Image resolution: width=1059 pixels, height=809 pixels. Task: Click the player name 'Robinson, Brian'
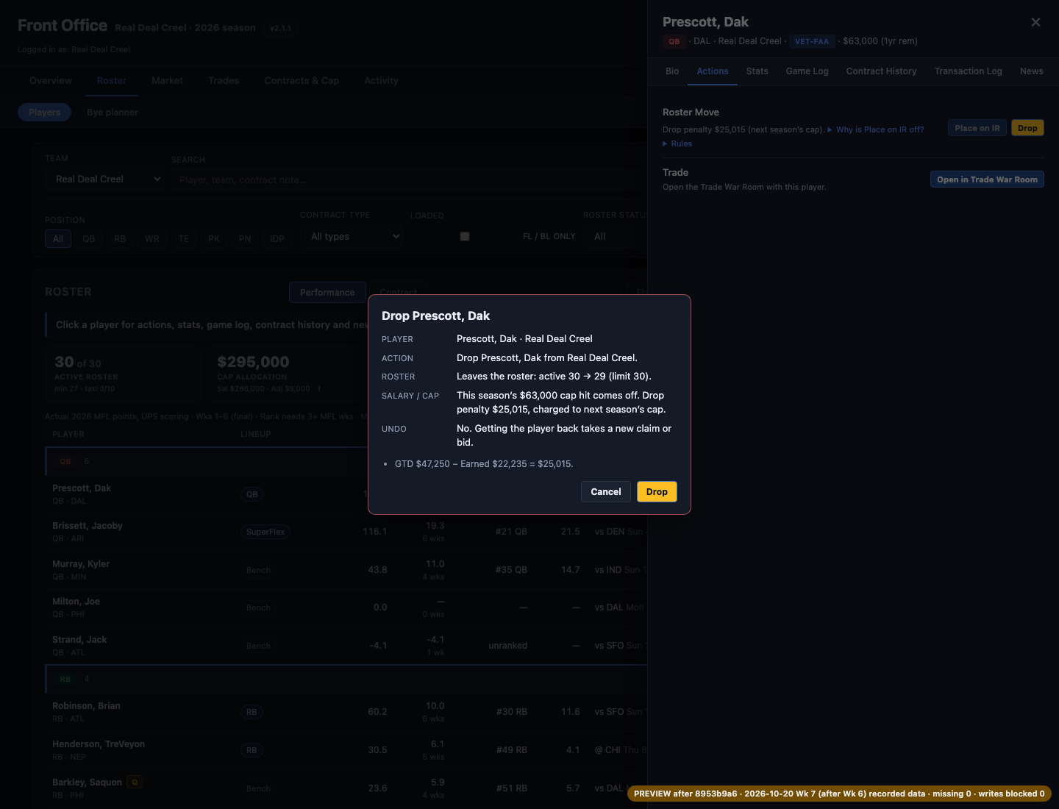tap(86, 706)
